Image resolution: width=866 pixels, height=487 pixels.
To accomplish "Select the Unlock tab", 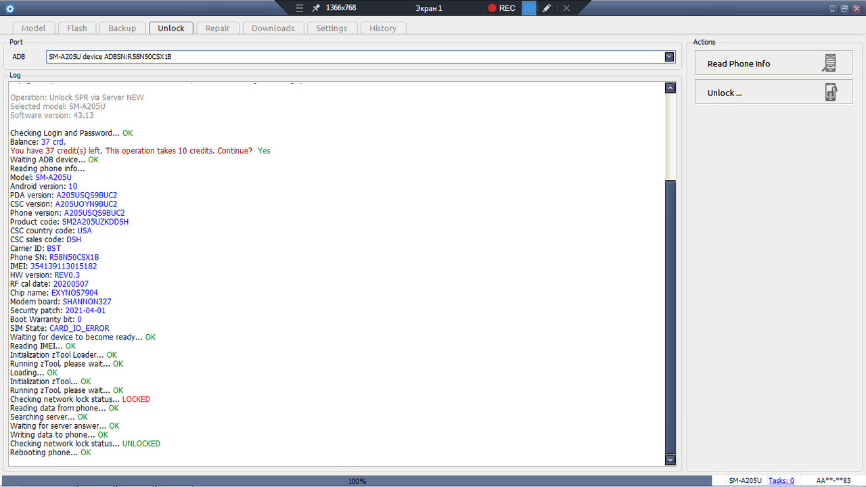I will (171, 28).
